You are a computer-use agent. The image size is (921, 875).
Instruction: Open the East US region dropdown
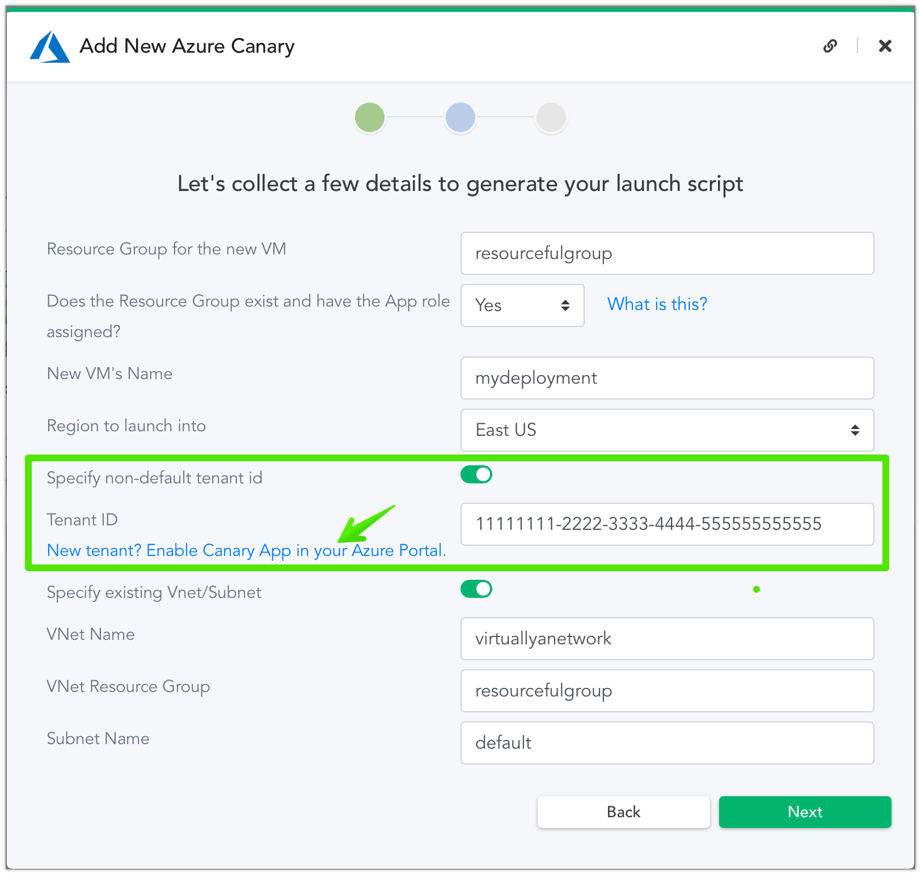[667, 430]
